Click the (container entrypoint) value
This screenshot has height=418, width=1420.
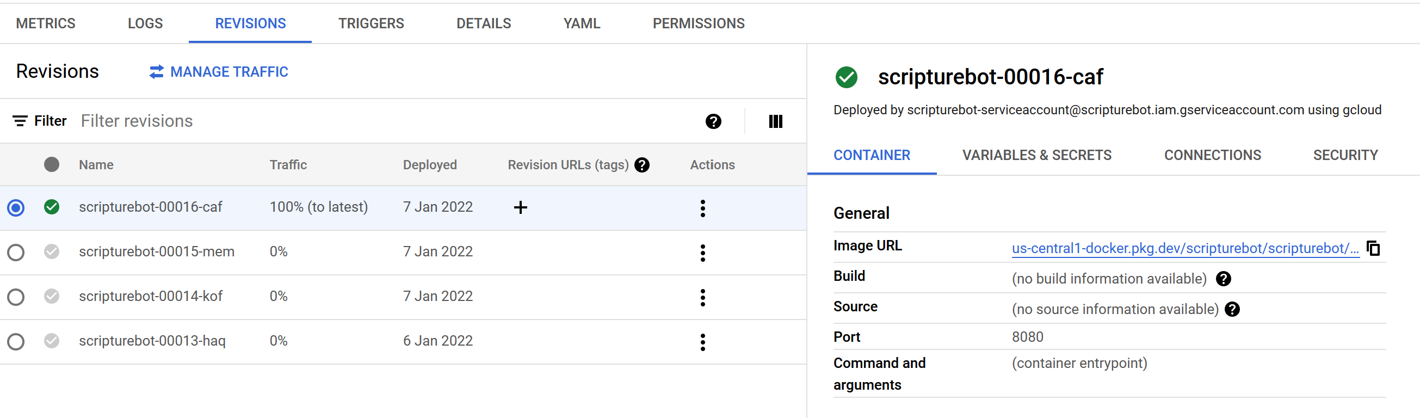1079,364
